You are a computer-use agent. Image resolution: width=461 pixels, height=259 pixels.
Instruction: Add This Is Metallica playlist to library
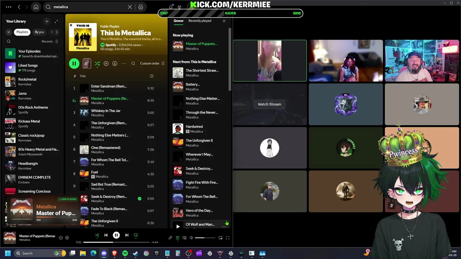click(106, 63)
